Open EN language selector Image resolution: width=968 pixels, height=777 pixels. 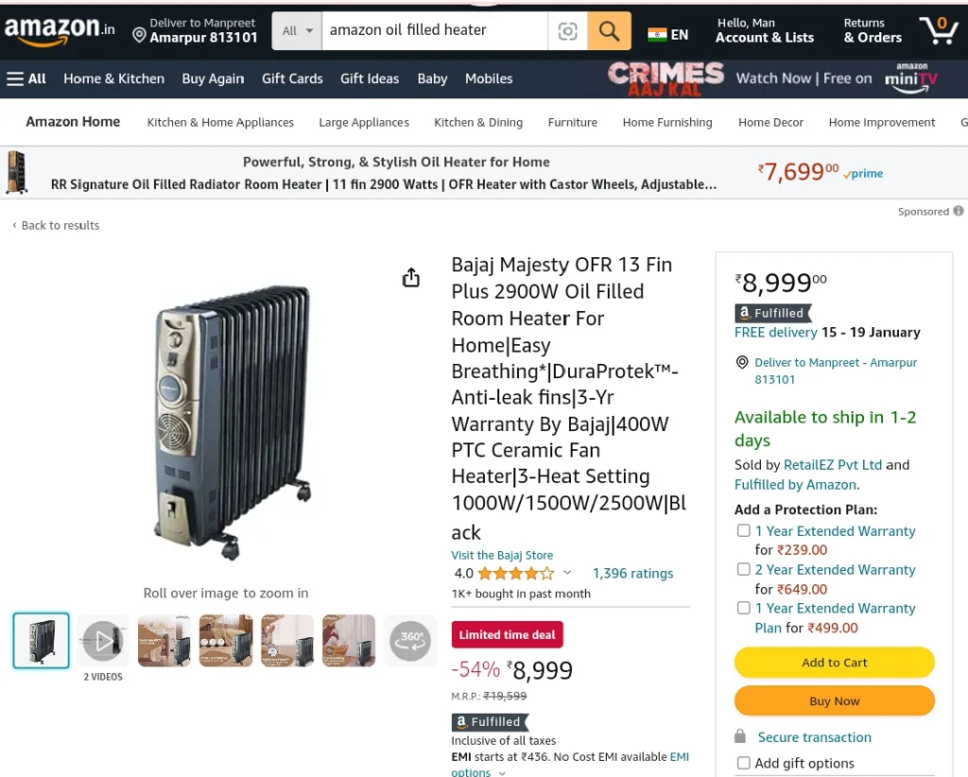click(x=668, y=35)
